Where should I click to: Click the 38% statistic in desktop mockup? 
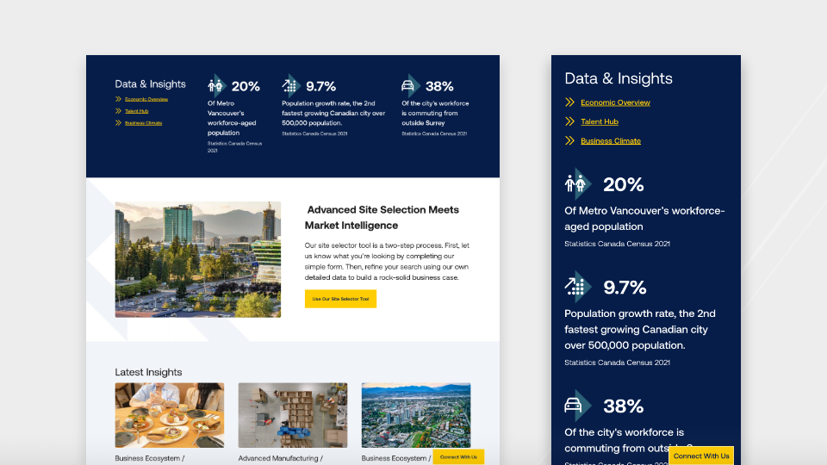439,86
